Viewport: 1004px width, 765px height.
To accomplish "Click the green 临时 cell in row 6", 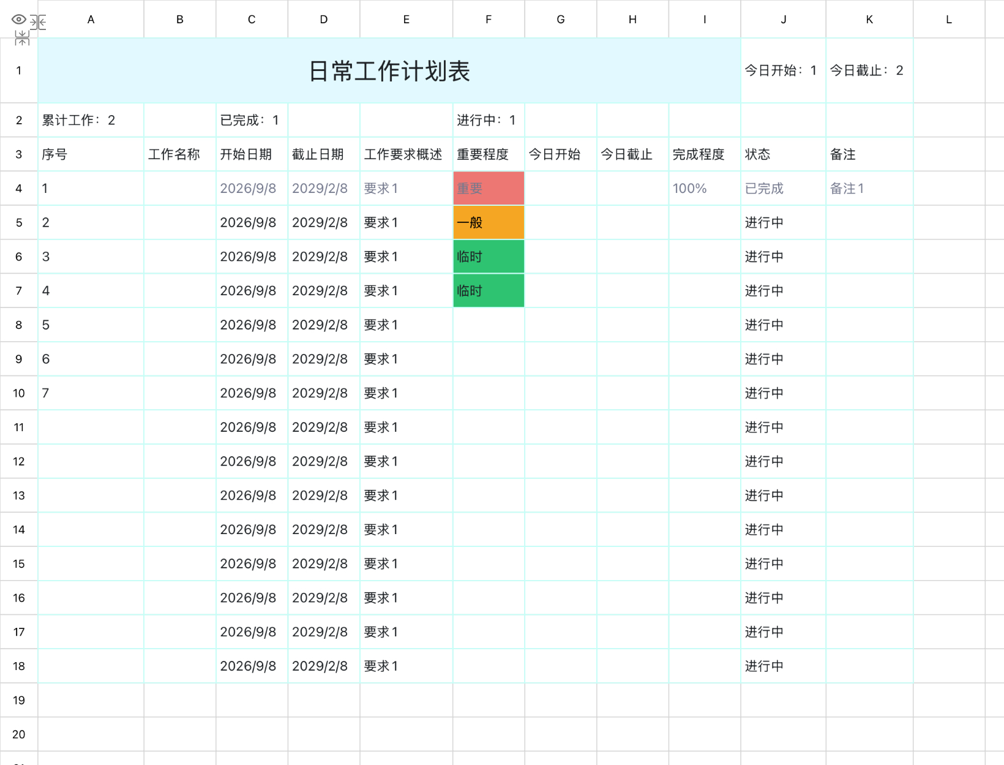I will 489,257.
